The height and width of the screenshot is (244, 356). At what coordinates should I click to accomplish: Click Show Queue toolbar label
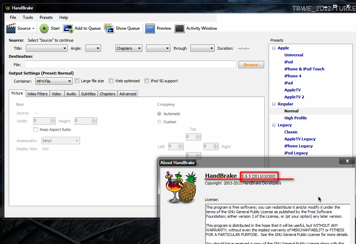pos(128,28)
